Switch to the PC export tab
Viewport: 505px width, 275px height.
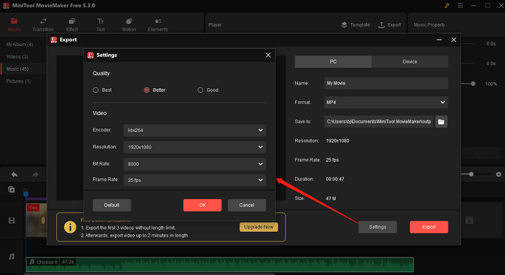tap(333, 62)
